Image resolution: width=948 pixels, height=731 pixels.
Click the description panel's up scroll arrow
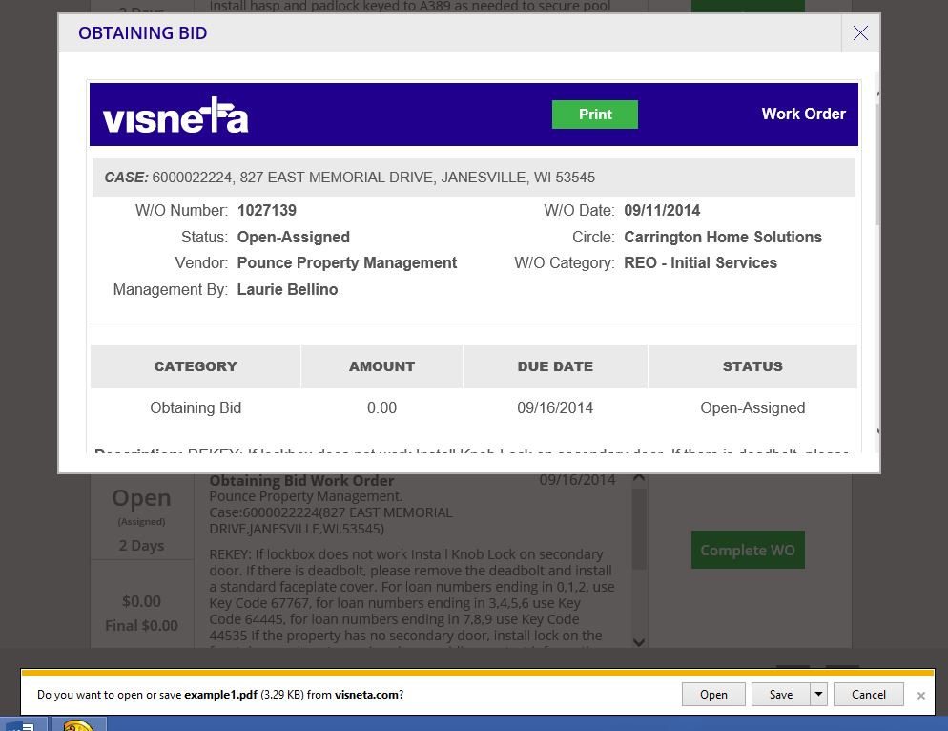pos(639,478)
